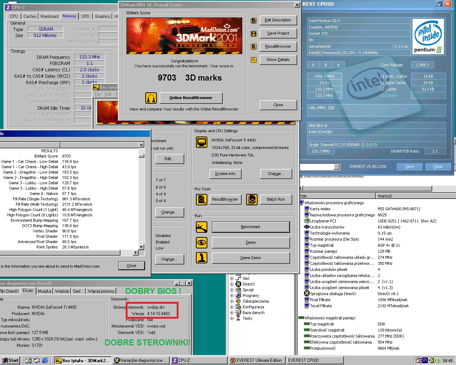Expand the Sieć node in EVEREST tree
Image resolution: width=456 pixels, height=365 pixels.
232,278
